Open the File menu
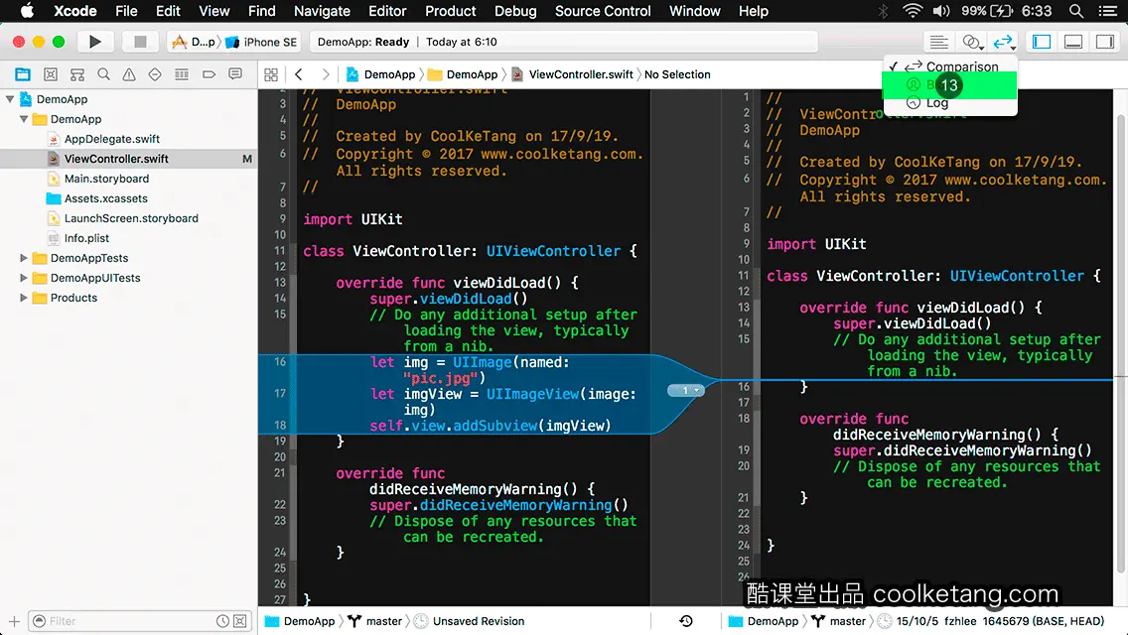This screenshot has width=1128, height=635. [126, 11]
